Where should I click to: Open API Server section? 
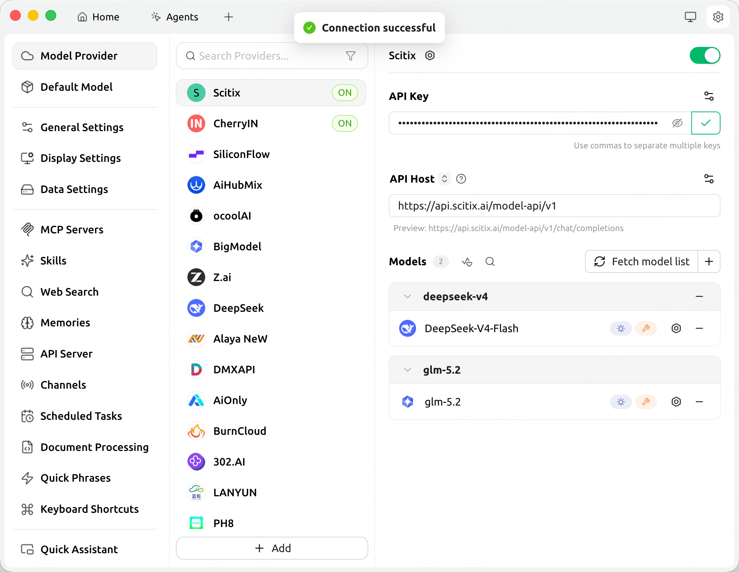pos(85,354)
